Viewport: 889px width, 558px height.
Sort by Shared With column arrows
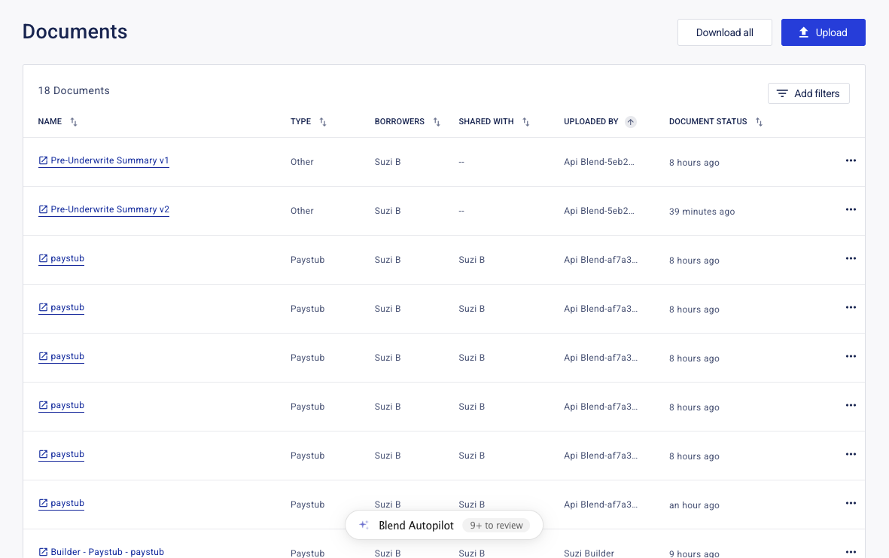tap(526, 122)
